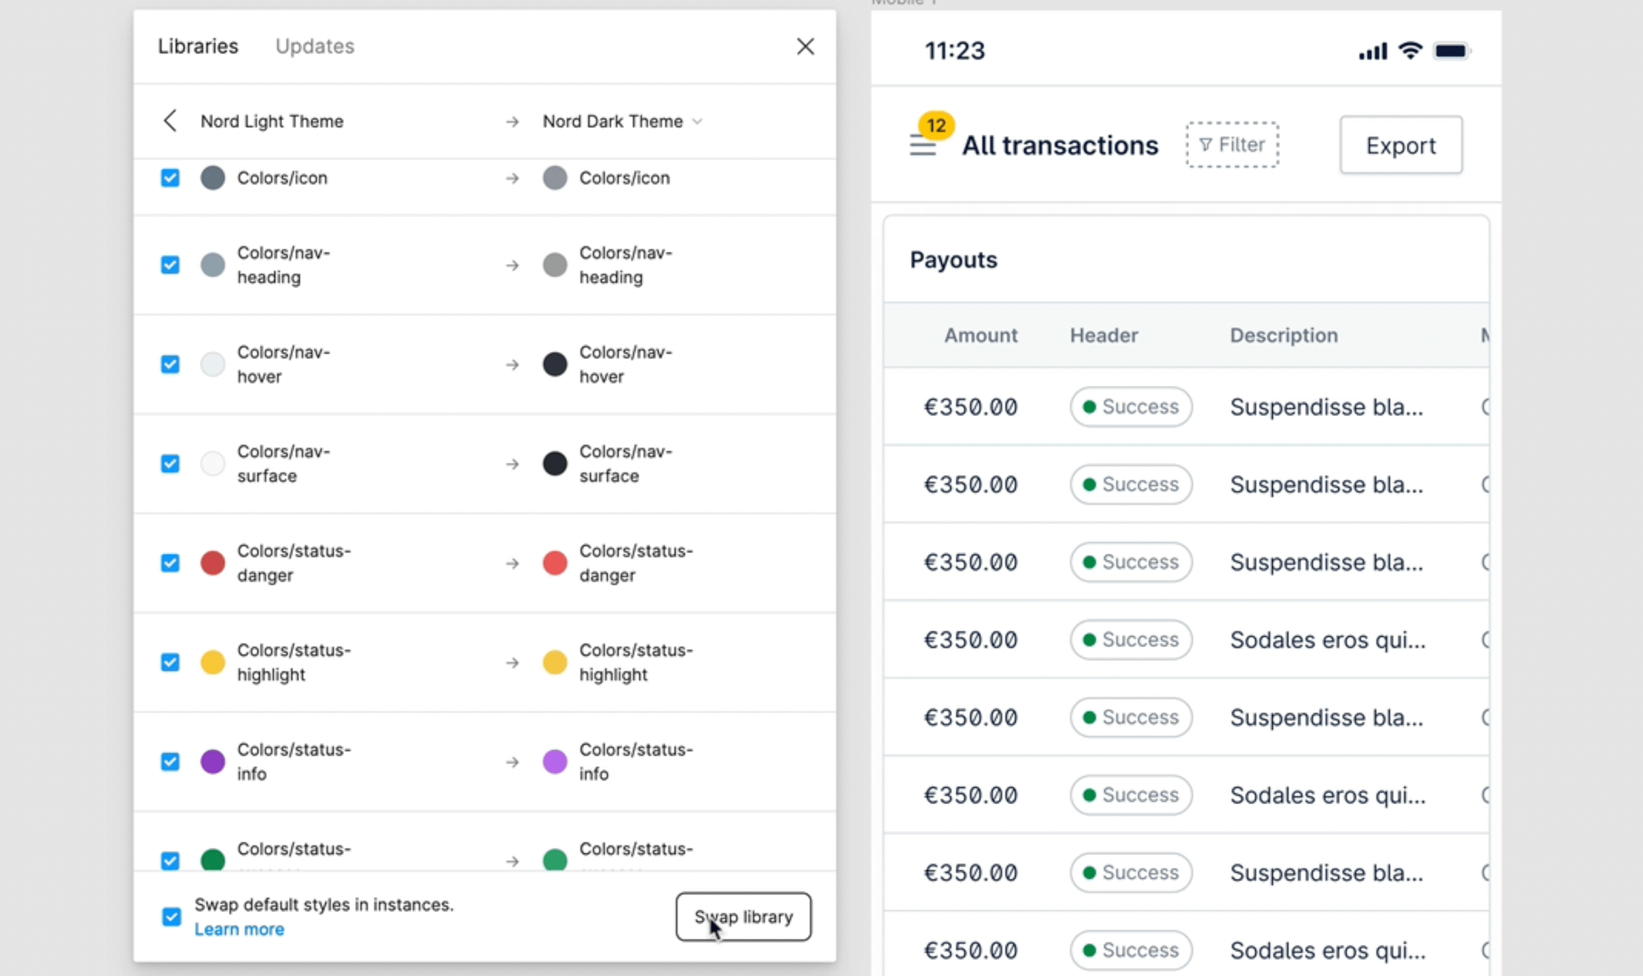The width and height of the screenshot is (1643, 976).
Task: Click the mapping arrow in the Colors/status-info row
Action: (512, 762)
